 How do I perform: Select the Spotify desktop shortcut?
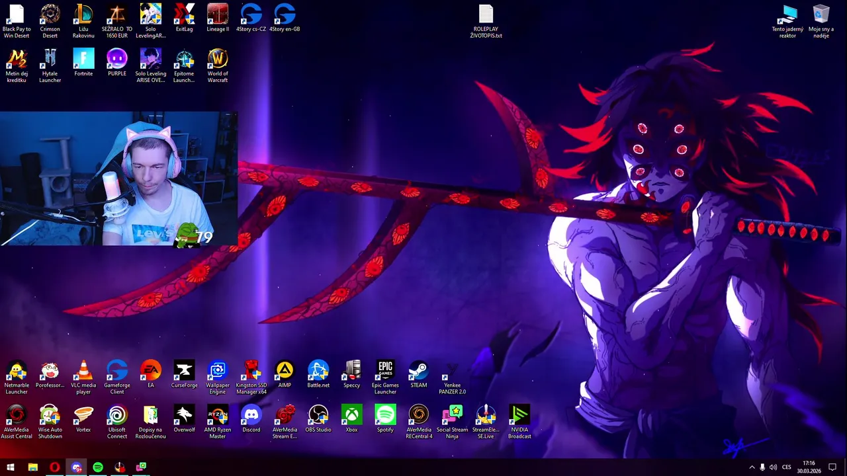(385, 418)
